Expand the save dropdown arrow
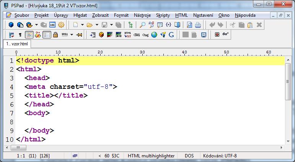 coord(111,25)
